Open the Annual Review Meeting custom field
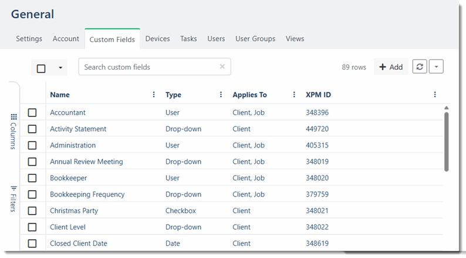Viewport: 466px width, 258px height. coord(86,161)
